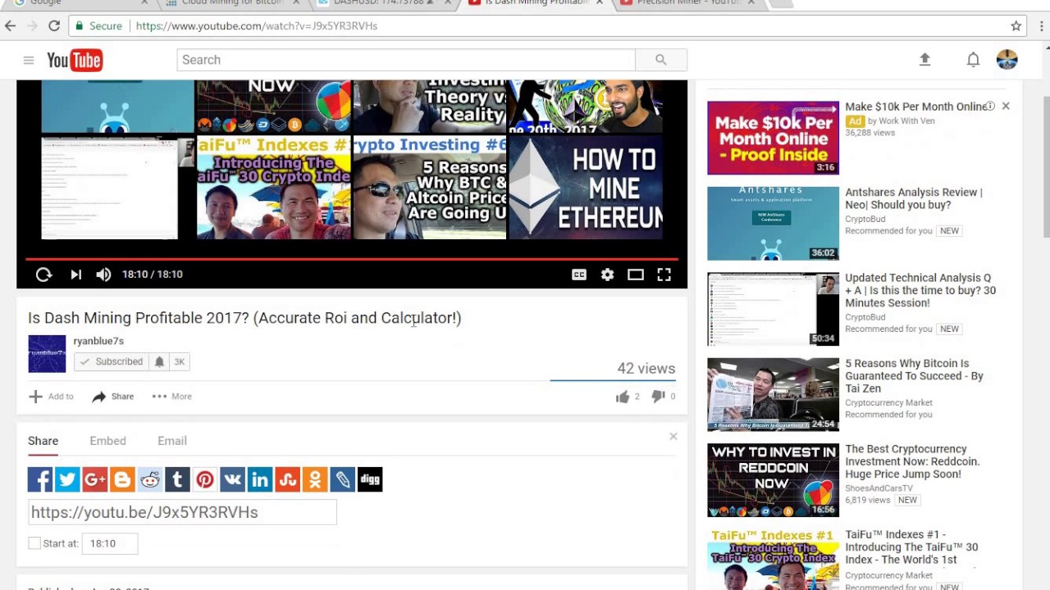The image size is (1050, 590).
Task: Dislike the video with thumbs down
Action: (657, 397)
